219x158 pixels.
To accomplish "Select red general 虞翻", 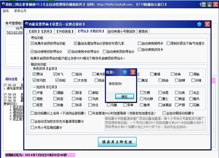I will [55, 92].
